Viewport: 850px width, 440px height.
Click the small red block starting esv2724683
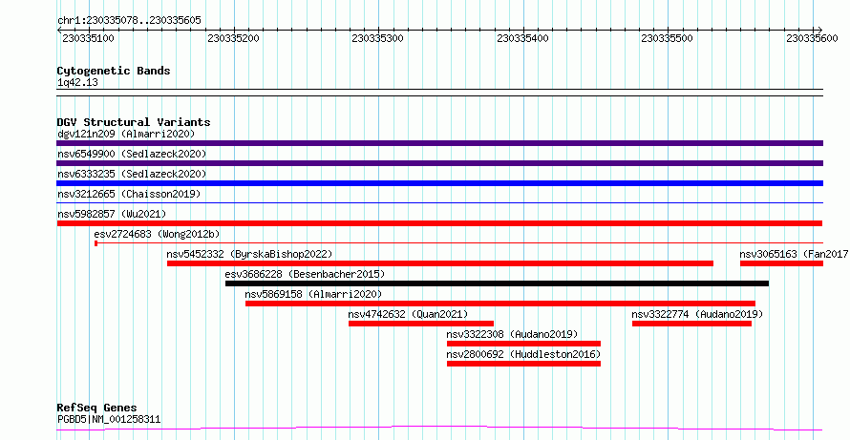pyautogui.click(x=96, y=243)
